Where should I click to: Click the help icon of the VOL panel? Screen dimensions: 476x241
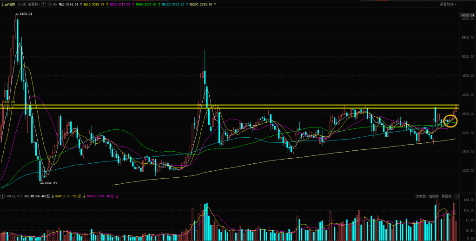2,196
